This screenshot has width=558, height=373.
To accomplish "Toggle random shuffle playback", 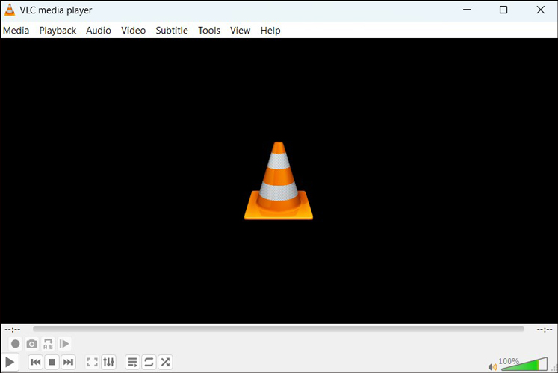I will 165,362.
